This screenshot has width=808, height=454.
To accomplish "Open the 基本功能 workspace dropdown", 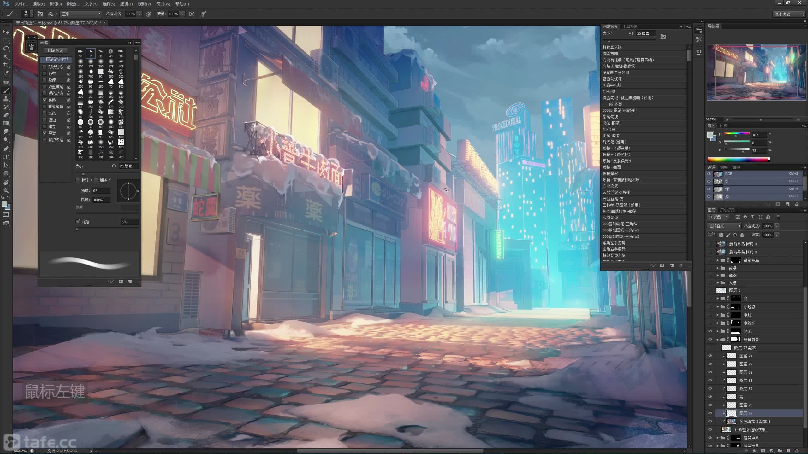I will tap(789, 14).
